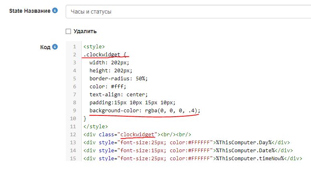Click the info icon beside State Название
This screenshot has width=311, height=169.
[55, 11]
